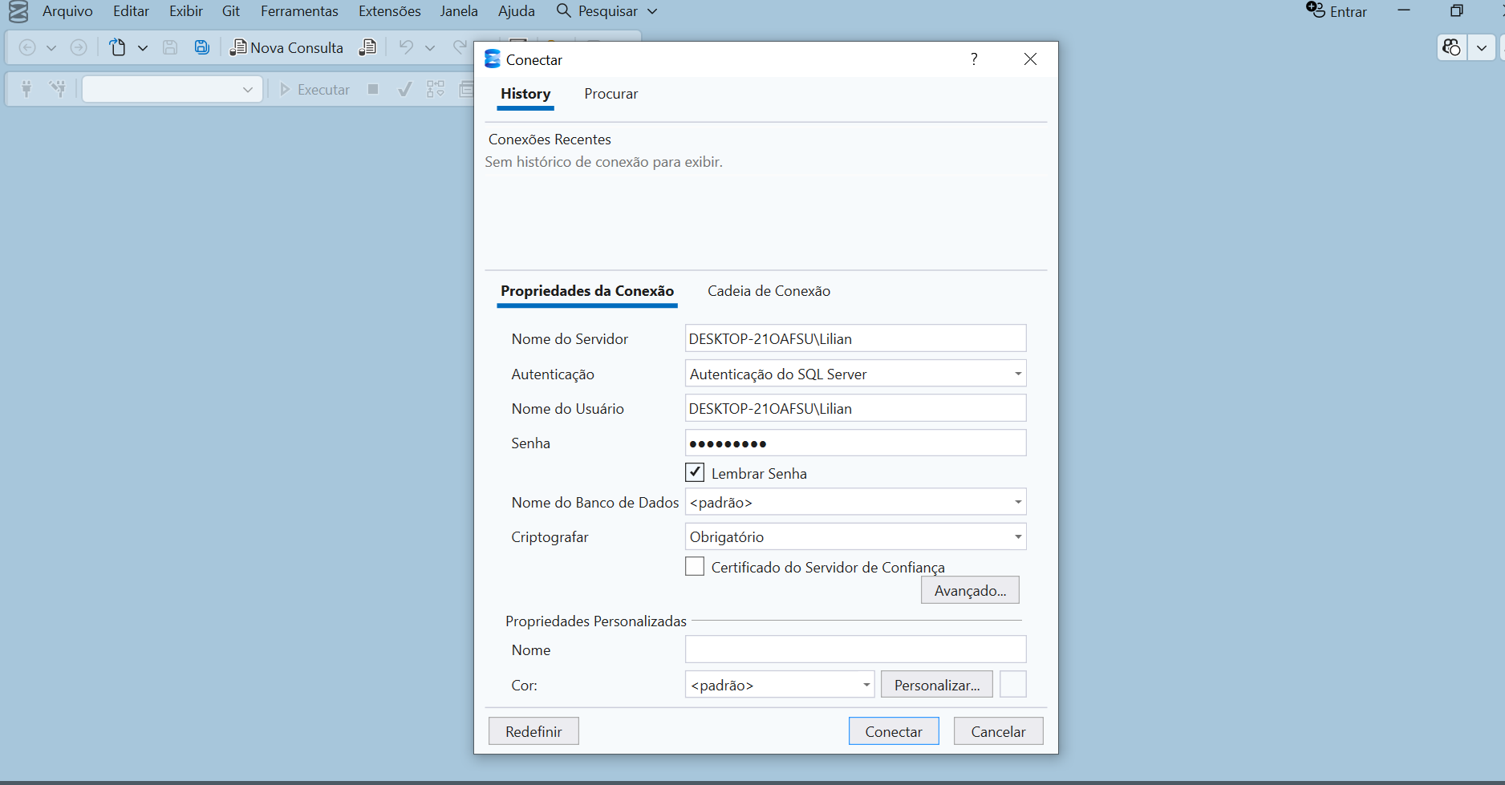
Task: Click the Parse checkmark icon
Action: point(405,89)
